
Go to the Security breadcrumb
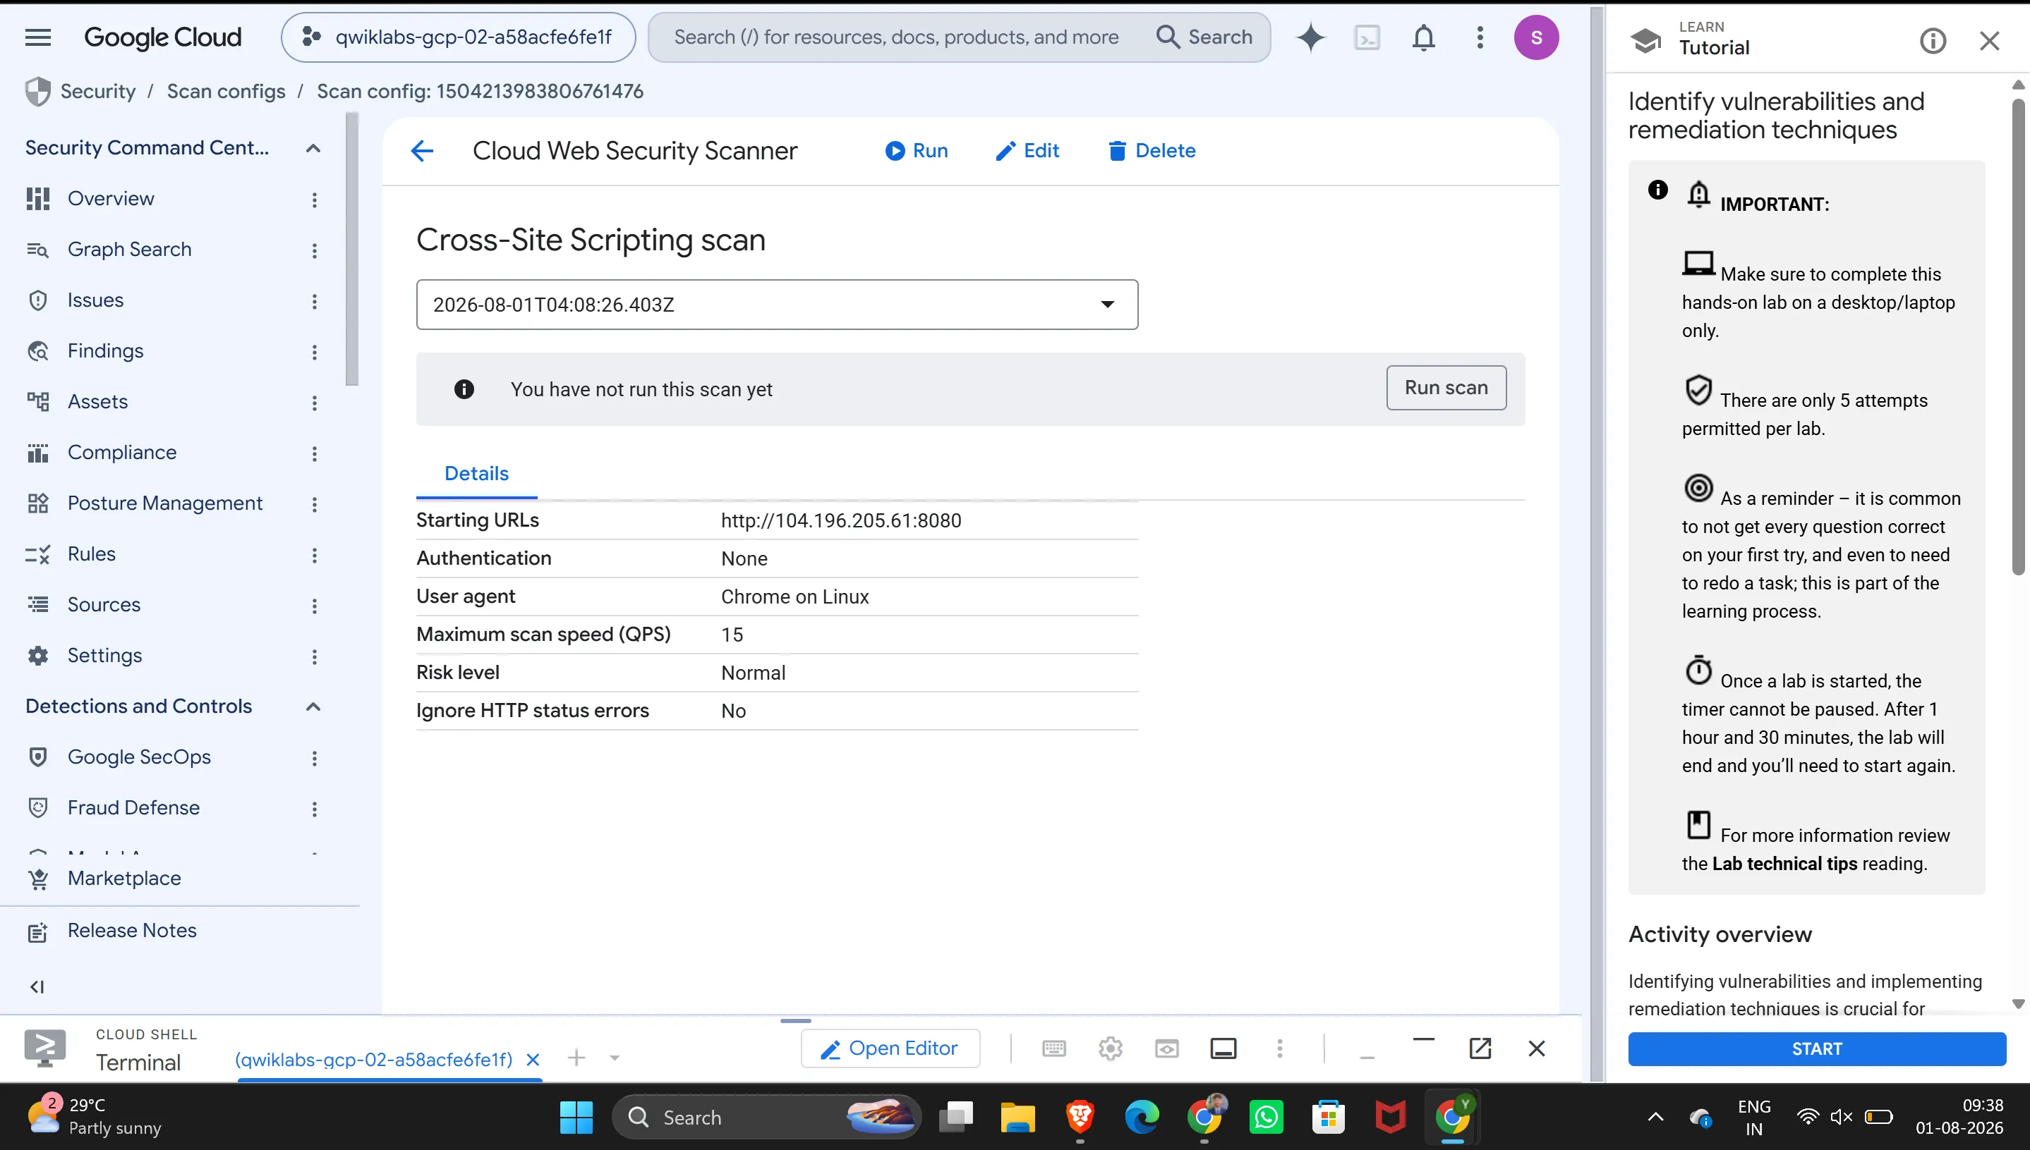click(98, 91)
